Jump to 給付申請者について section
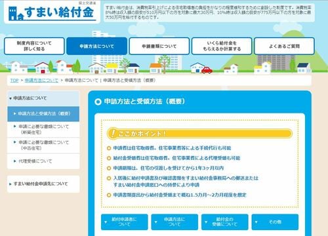The image size is (328, 236). tap(124, 222)
